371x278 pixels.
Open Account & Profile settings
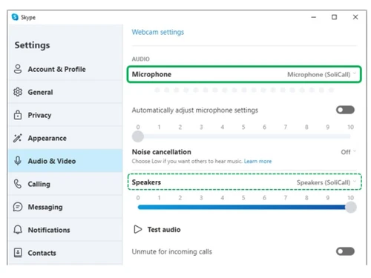pos(65,69)
